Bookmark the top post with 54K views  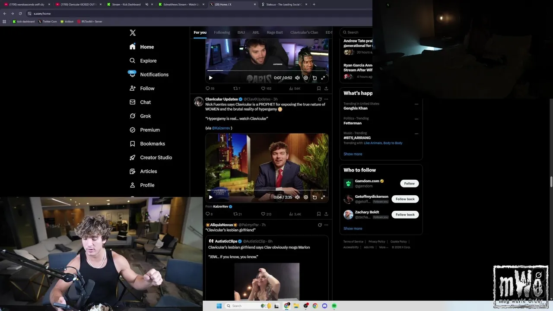[319, 88]
